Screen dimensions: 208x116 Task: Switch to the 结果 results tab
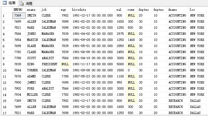9,3
